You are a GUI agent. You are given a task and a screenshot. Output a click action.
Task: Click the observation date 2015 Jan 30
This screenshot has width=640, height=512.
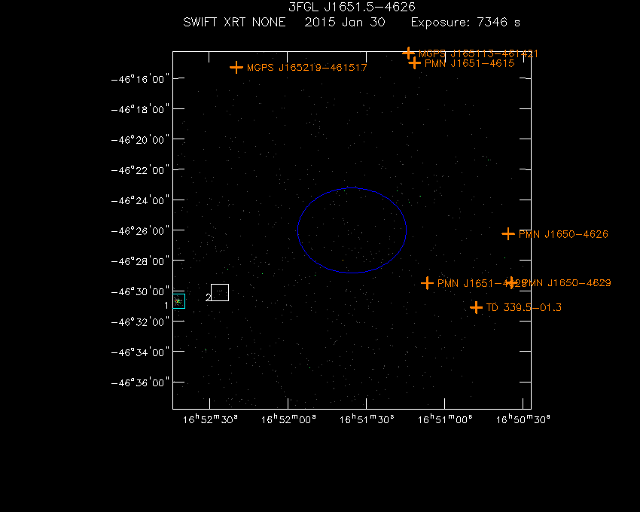coord(345,22)
